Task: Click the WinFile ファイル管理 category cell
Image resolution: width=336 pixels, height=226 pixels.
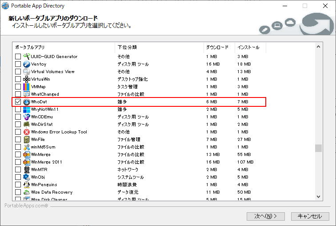Action: click(x=129, y=140)
